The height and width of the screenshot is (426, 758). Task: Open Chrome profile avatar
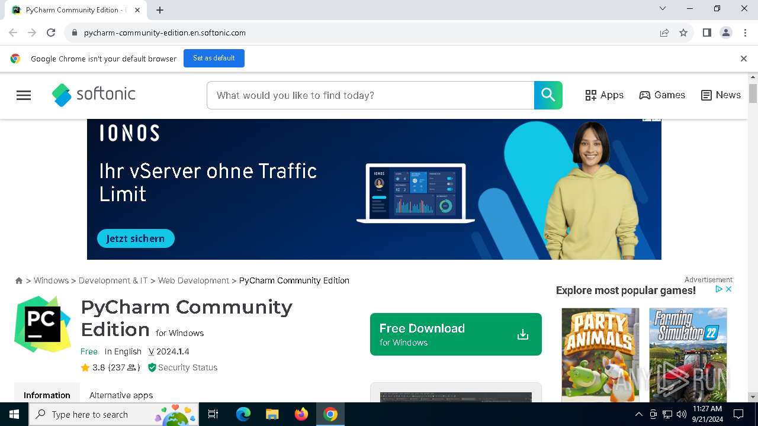pyautogui.click(x=726, y=33)
